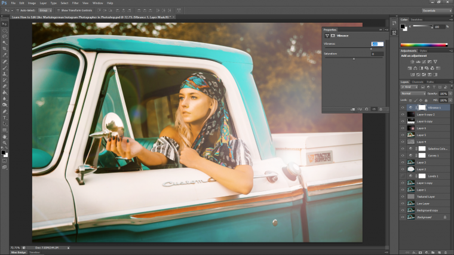
Task: Select the Type tool
Action: pos(4,118)
